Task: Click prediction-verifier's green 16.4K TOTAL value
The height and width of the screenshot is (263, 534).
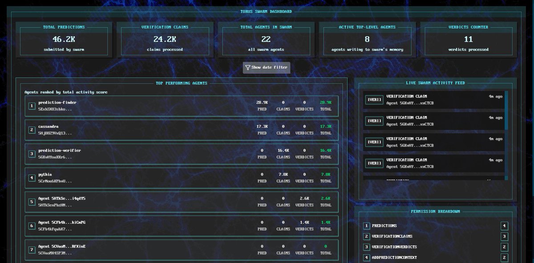Action: click(x=326, y=151)
